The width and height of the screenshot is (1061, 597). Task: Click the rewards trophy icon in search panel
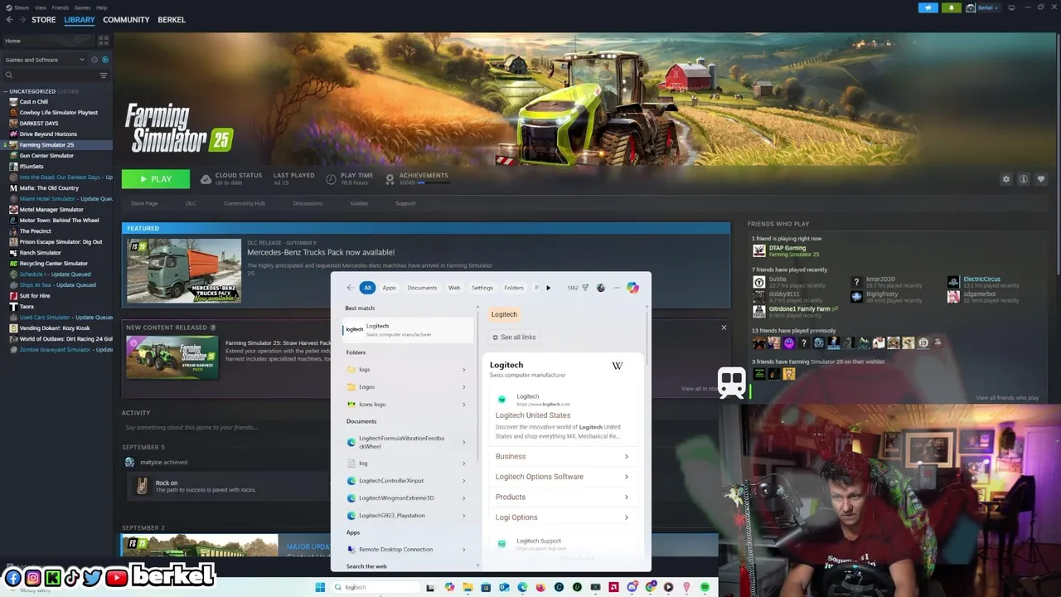(585, 288)
